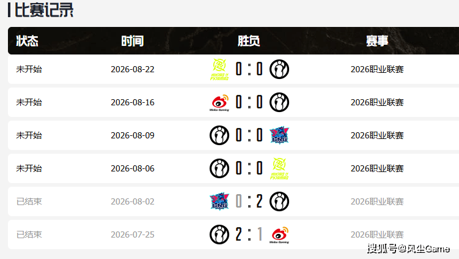Click Invictus Gaming logo in 2026-08-09 row
This screenshot has width=459, height=259.
coord(219,135)
